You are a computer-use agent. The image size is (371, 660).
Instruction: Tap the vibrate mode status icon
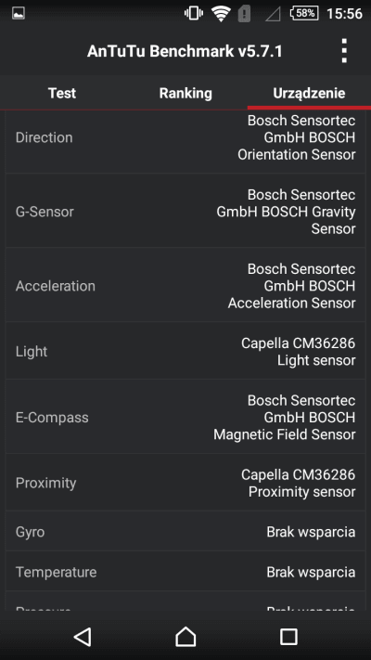(194, 14)
